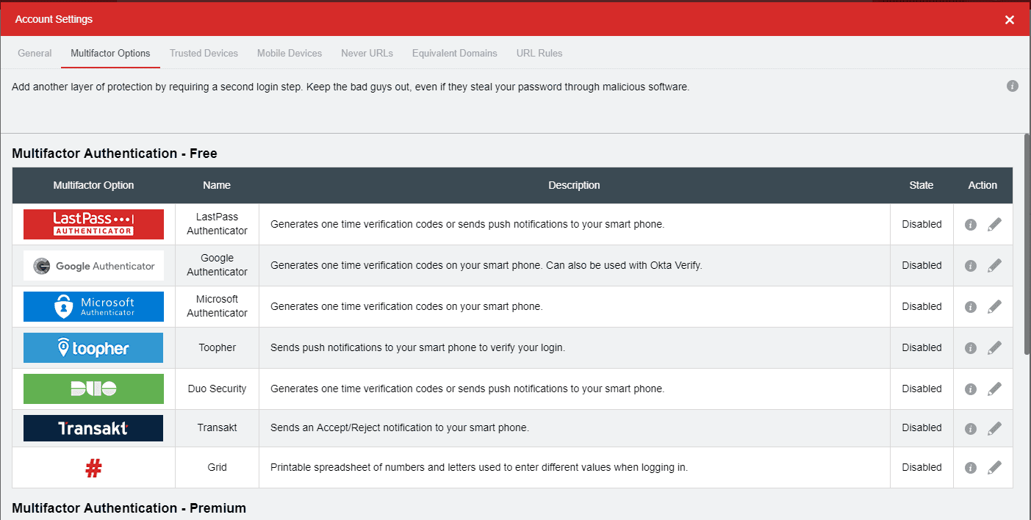Click the Action column header
Image resolution: width=1031 pixels, height=520 pixels.
click(x=982, y=185)
